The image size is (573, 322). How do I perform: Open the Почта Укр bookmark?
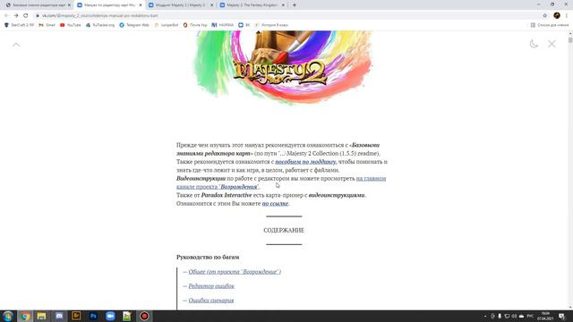[x=195, y=25]
